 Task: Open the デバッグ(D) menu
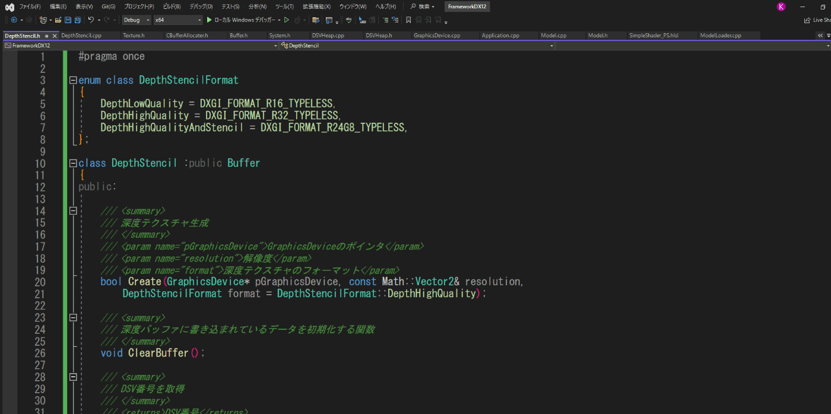201,7
